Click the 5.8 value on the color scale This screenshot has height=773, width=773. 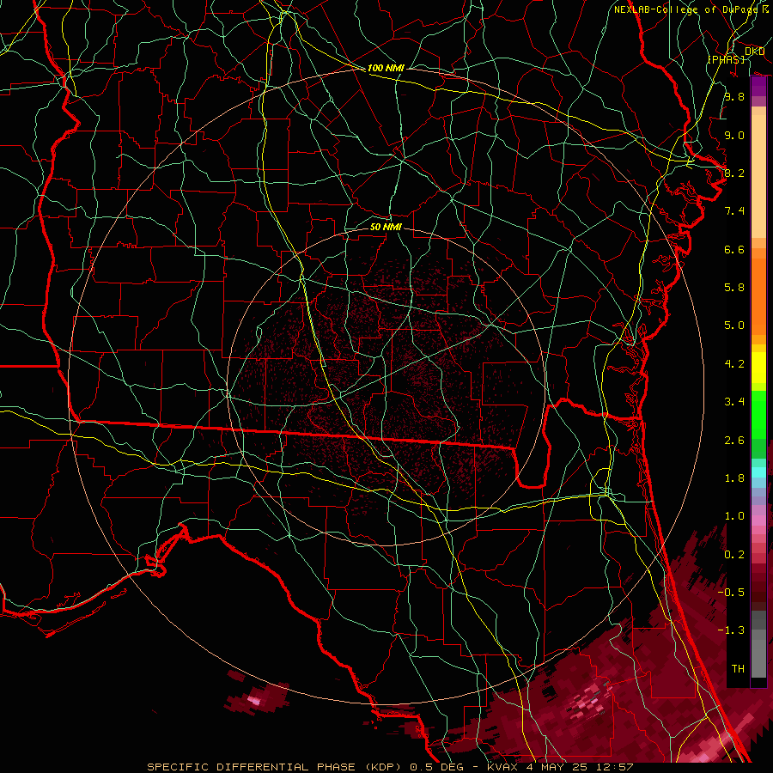click(734, 288)
